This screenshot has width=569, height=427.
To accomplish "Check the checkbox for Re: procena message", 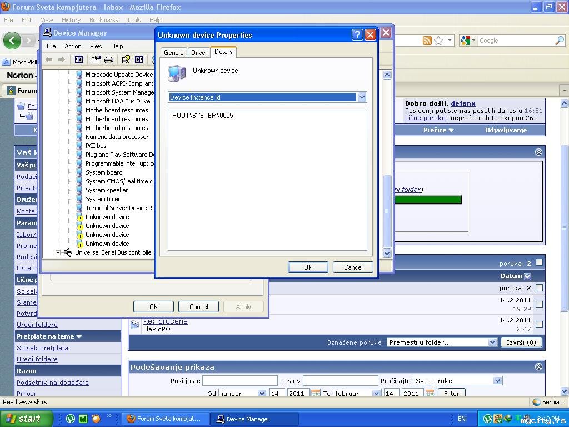I will (x=539, y=324).
